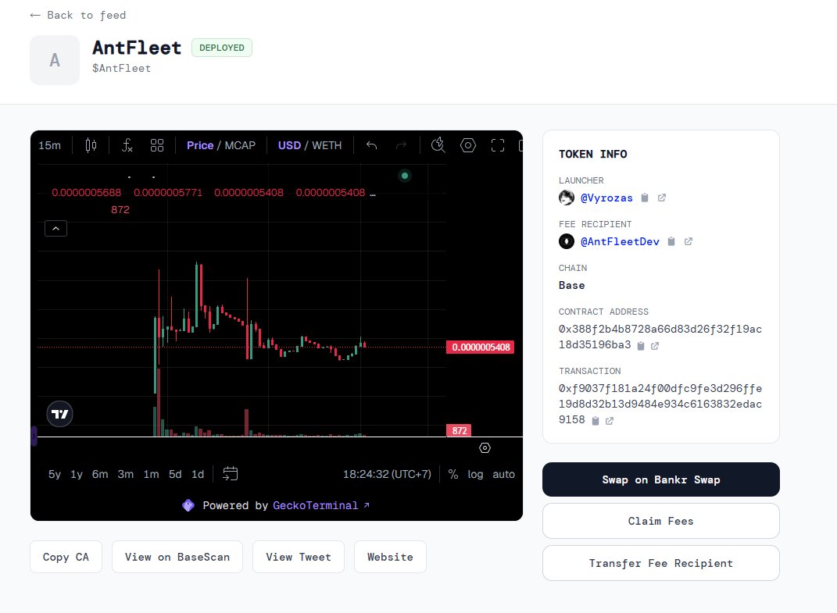
Task: Click the red volume label 872 on axis
Action: (x=459, y=430)
